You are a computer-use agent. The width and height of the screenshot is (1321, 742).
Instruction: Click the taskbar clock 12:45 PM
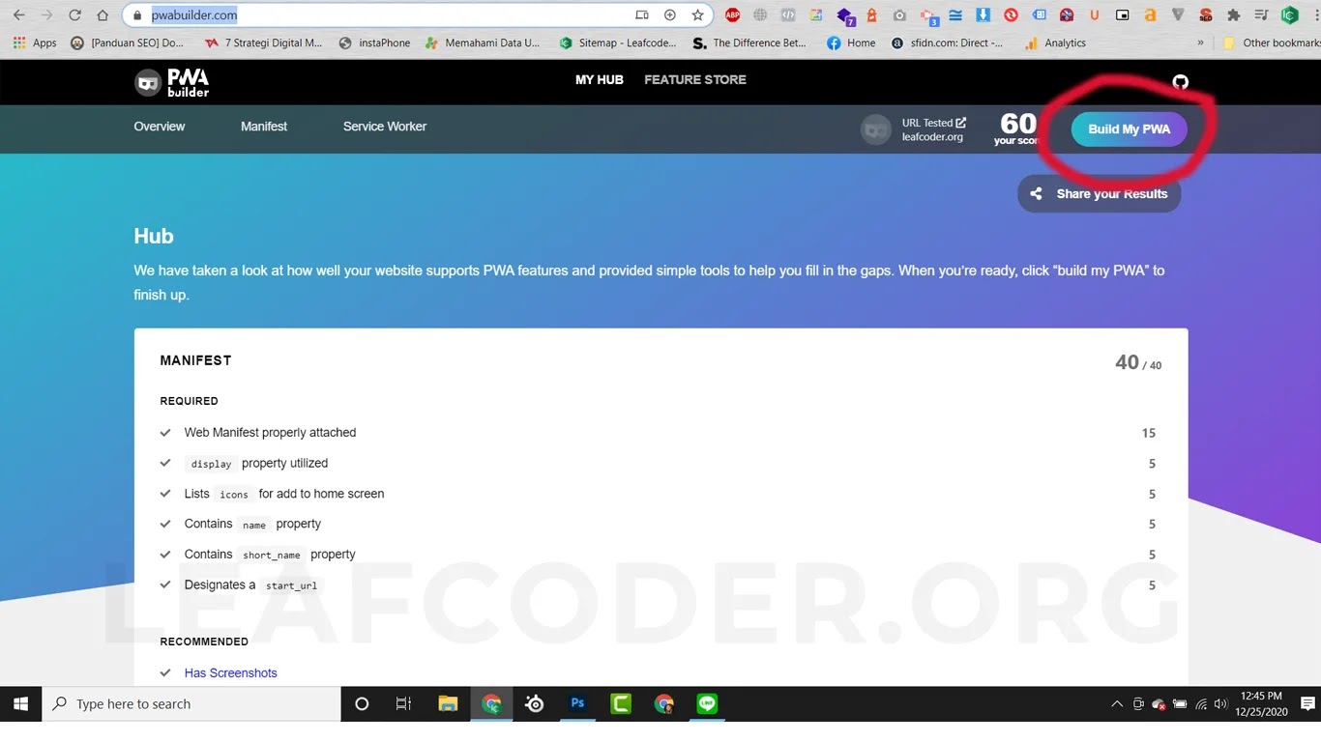point(1260,704)
